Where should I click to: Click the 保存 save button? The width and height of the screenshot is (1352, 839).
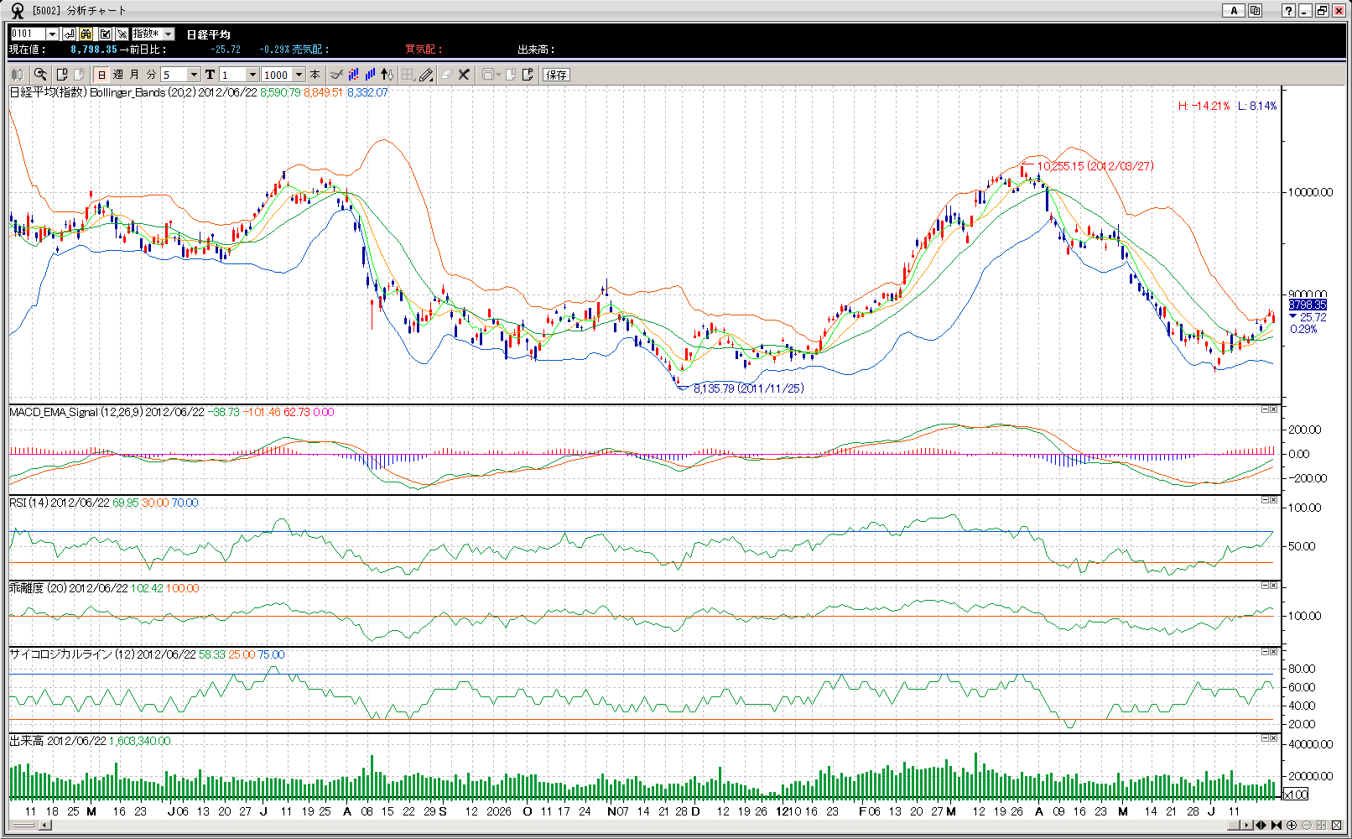click(x=556, y=75)
